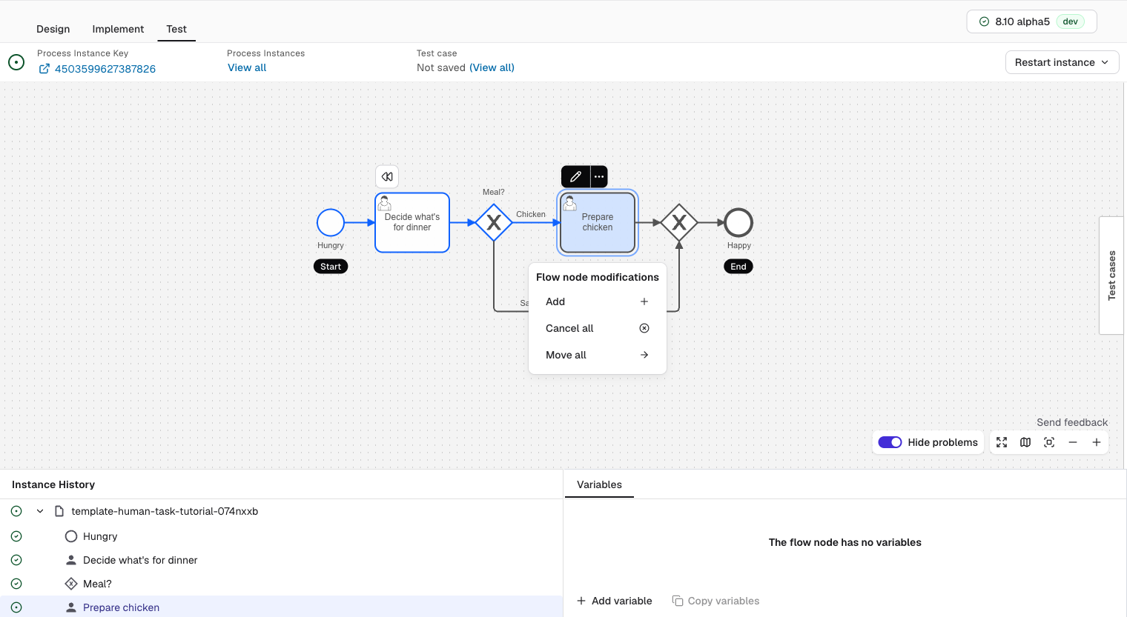Expand the Test cases side panel

point(1111,276)
